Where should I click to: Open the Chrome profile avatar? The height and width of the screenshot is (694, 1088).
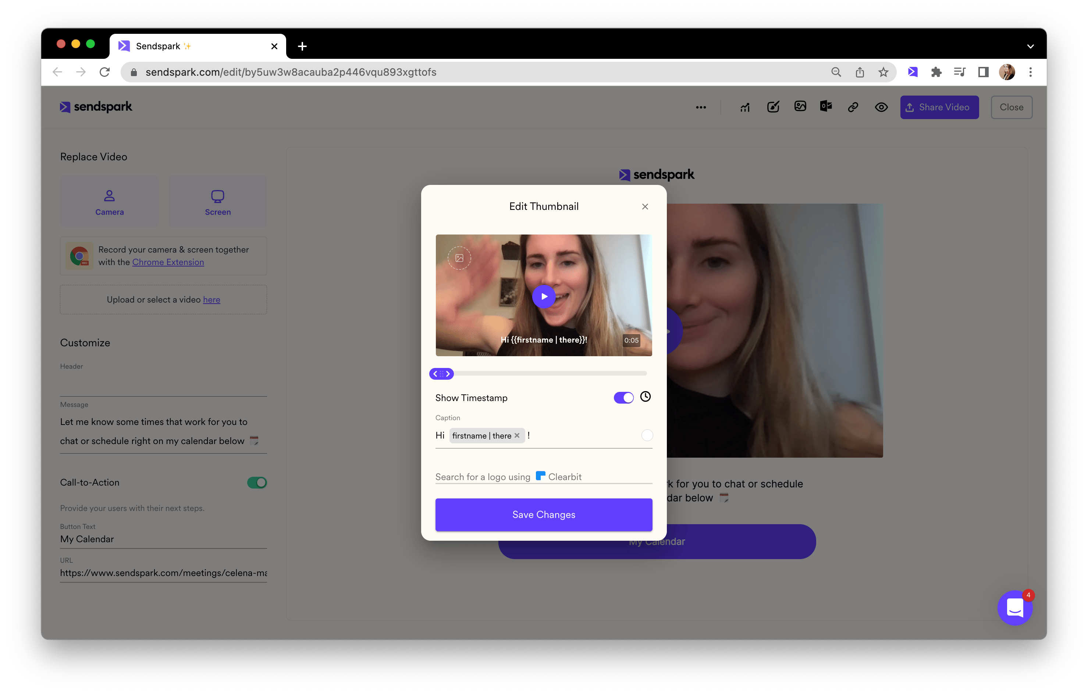click(x=1007, y=72)
